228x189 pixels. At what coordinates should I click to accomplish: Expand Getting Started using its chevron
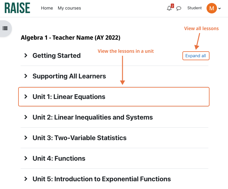26,55
